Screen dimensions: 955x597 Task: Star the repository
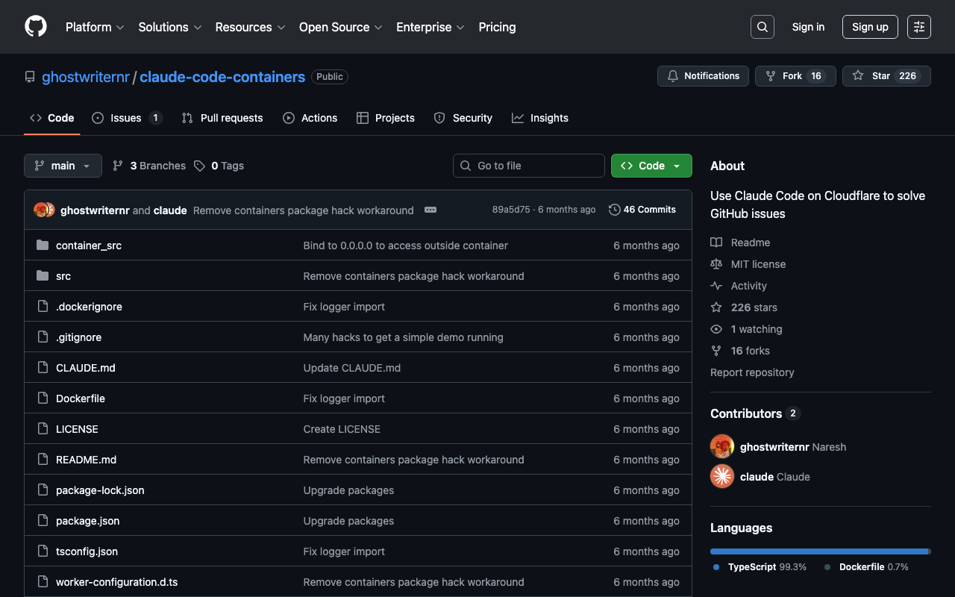(886, 76)
